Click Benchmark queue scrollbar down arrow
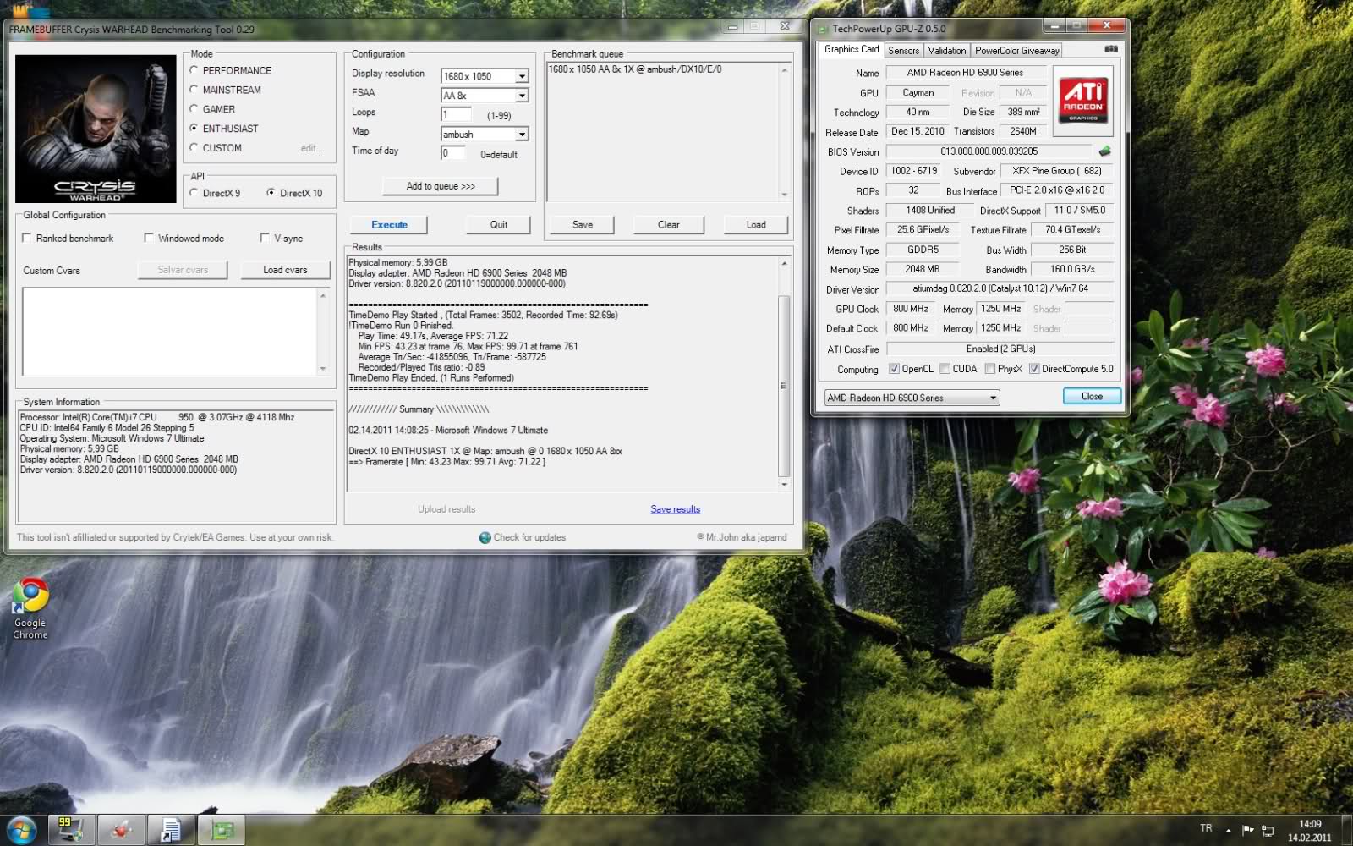 tap(785, 195)
